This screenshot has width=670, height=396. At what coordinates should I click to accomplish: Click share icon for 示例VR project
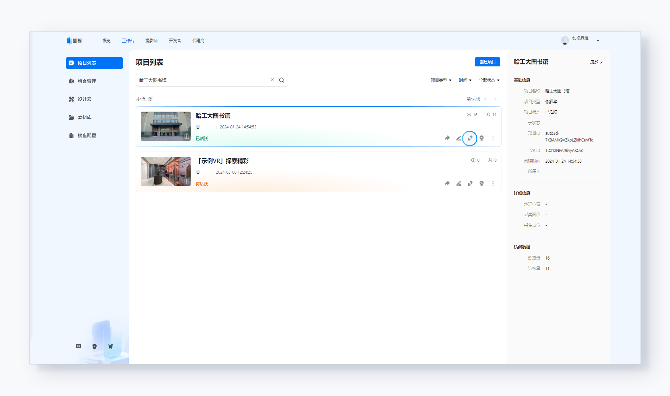point(447,183)
